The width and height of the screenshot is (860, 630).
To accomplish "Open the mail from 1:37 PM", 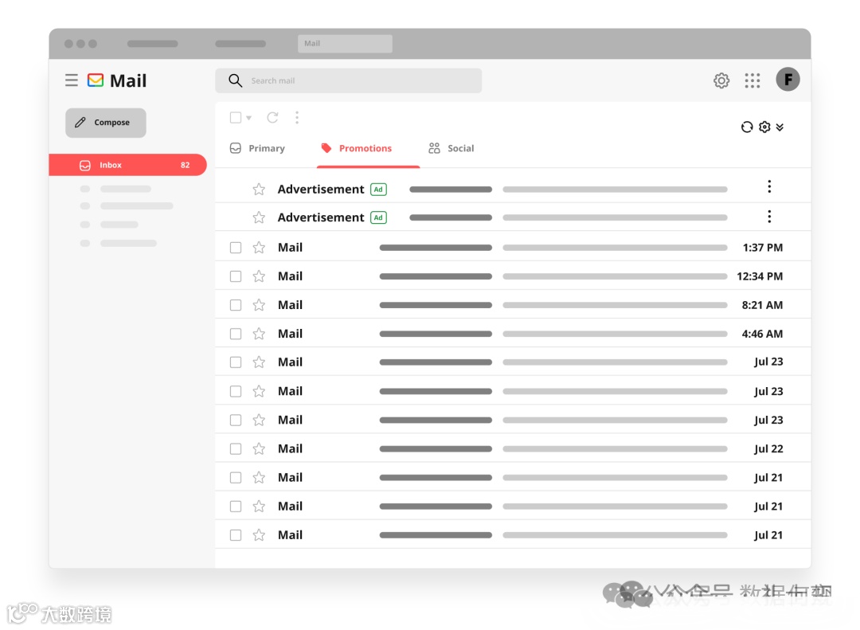I will (513, 248).
